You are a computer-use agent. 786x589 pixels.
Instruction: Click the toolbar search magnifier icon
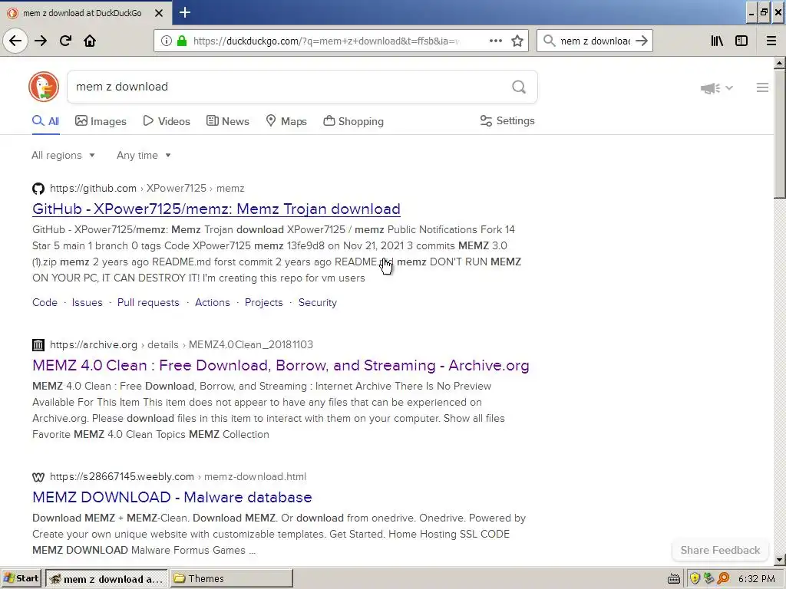point(549,41)
